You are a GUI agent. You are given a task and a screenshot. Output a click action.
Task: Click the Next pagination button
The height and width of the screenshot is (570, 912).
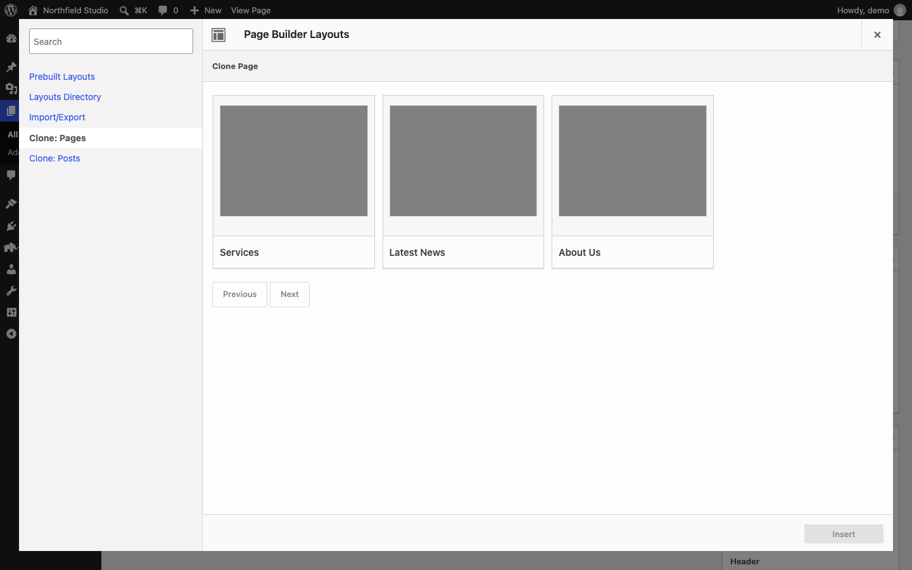point(289,294)
